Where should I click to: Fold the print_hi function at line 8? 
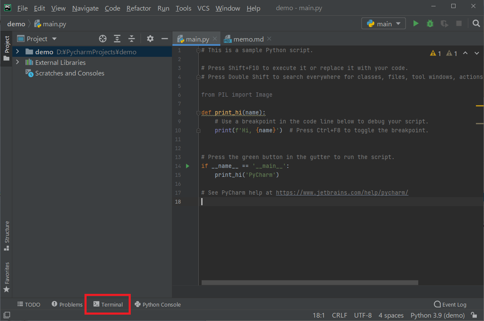[x=198, y=113]
